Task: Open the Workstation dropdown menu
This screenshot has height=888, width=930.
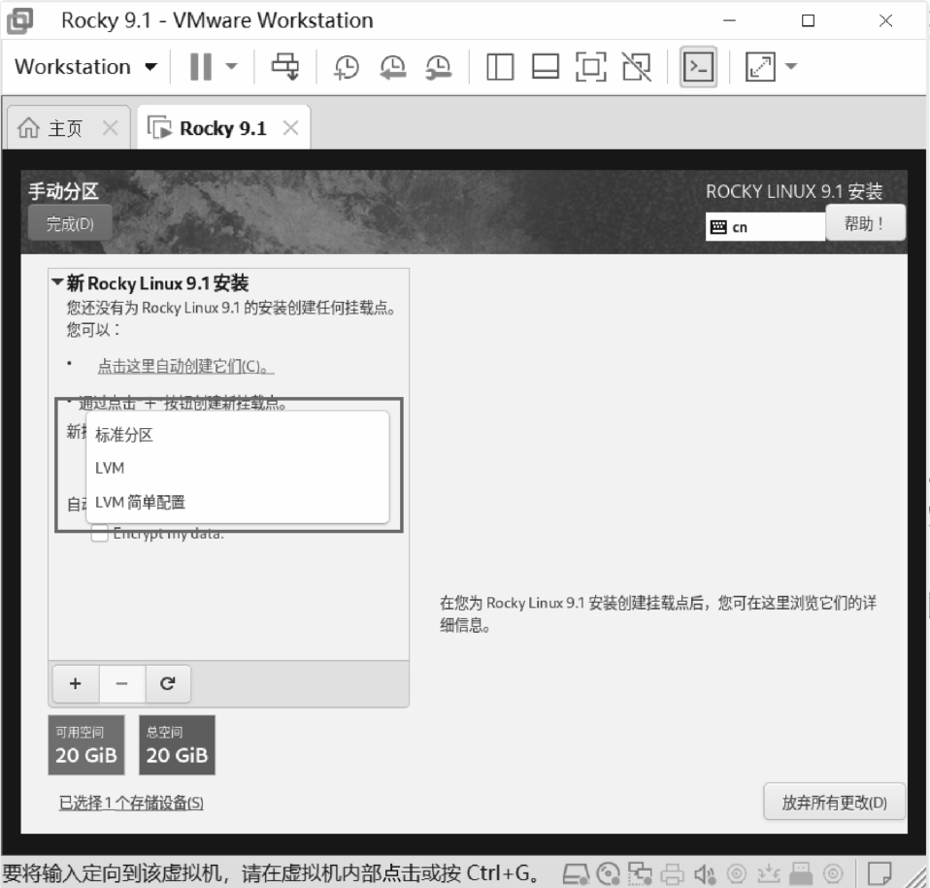Action: (x=85, y=67)
